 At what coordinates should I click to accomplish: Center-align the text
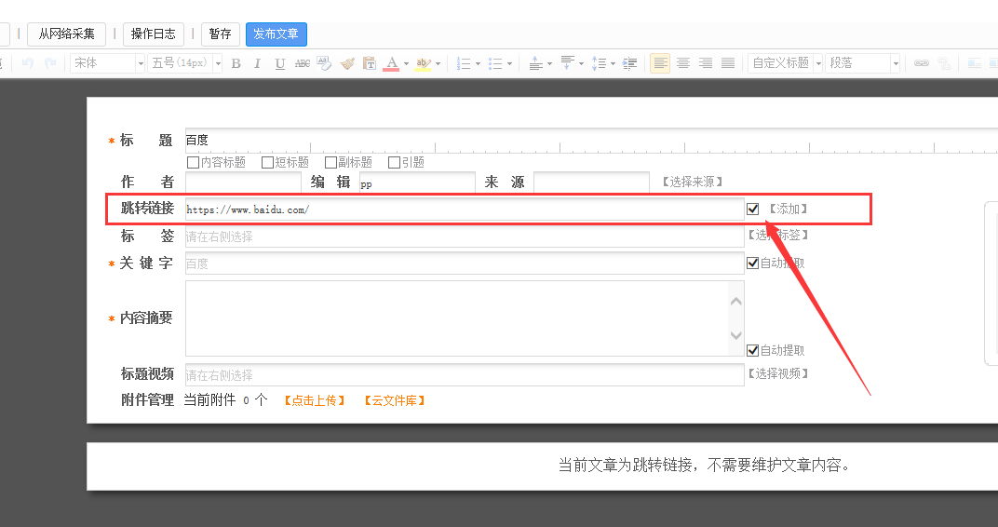[x=683, y=63]
